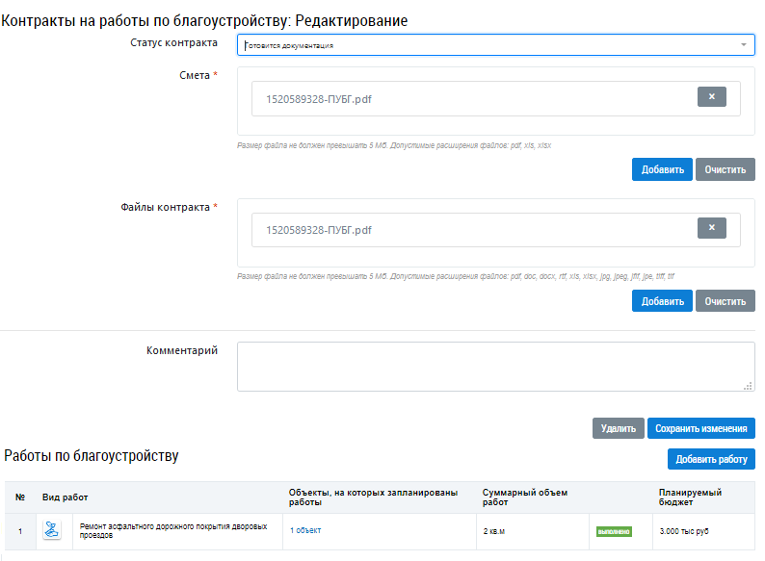
Task: Click the Вид работ column header
Action: (x=65, y=497)
